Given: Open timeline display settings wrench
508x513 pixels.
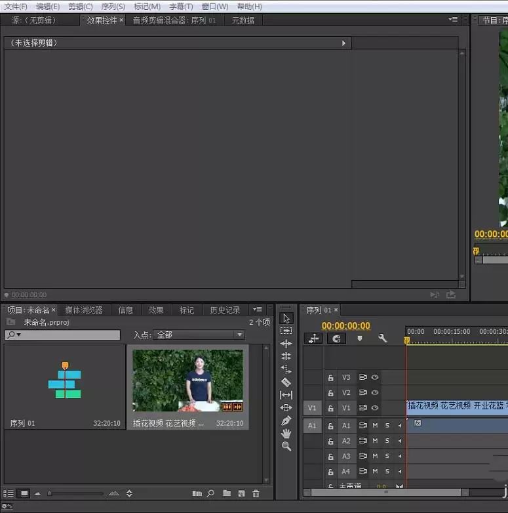Looking at the screenshot, I should pyautogui.click(x=383, y=339).
